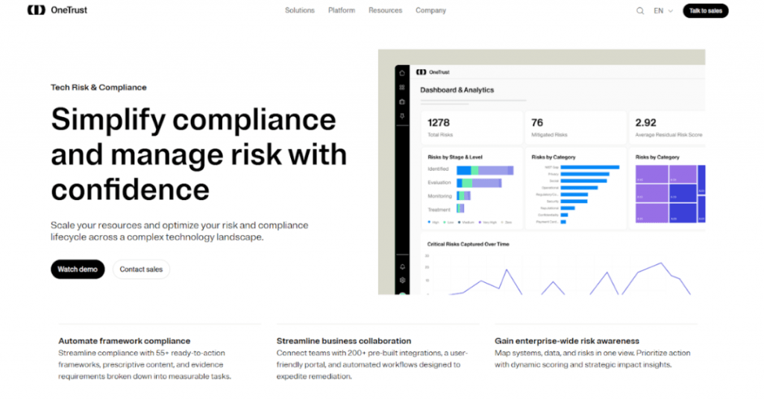The width and height of the screenshot is (764, 400).
Task: Click the Critical Risks Captured Over Time title
Action: [469, 244]
